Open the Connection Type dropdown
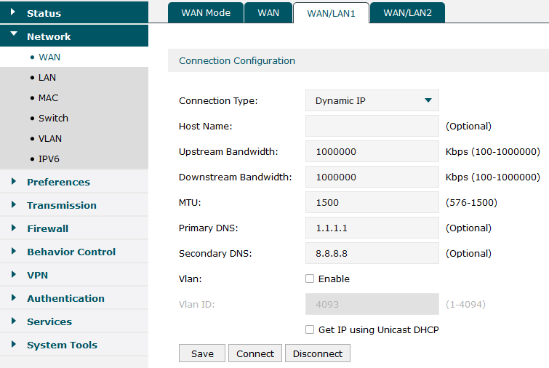Viewport: 549px width, 368px height. click(372, 101)
